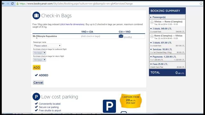Click the Low cost parking P circle icon
Viewport: 205px width, 115px height.
pos(36,96)
